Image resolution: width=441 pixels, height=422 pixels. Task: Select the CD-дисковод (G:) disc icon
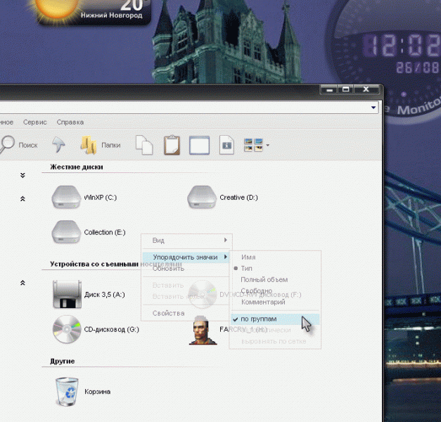point(67,329)
